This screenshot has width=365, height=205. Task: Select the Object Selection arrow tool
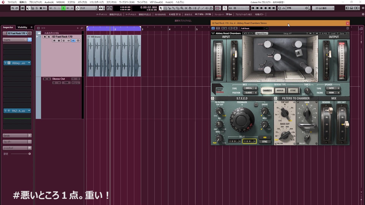coord(161,8)
